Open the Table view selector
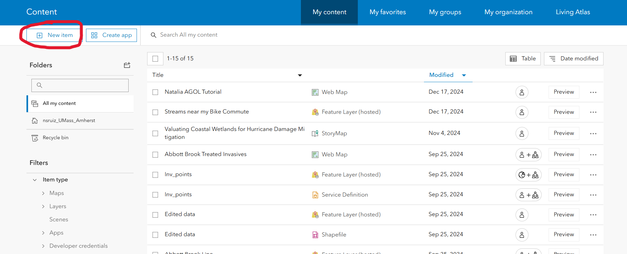The width and height of the screenshot is (627, 254). pos(523,59)
